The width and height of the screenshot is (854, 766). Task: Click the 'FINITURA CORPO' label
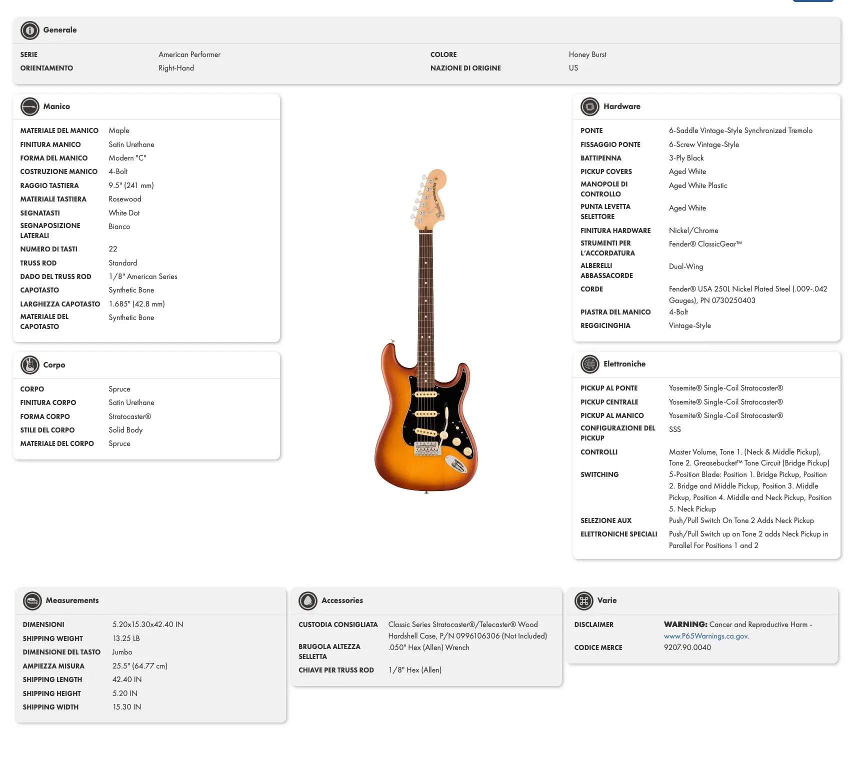click(48, 402)
